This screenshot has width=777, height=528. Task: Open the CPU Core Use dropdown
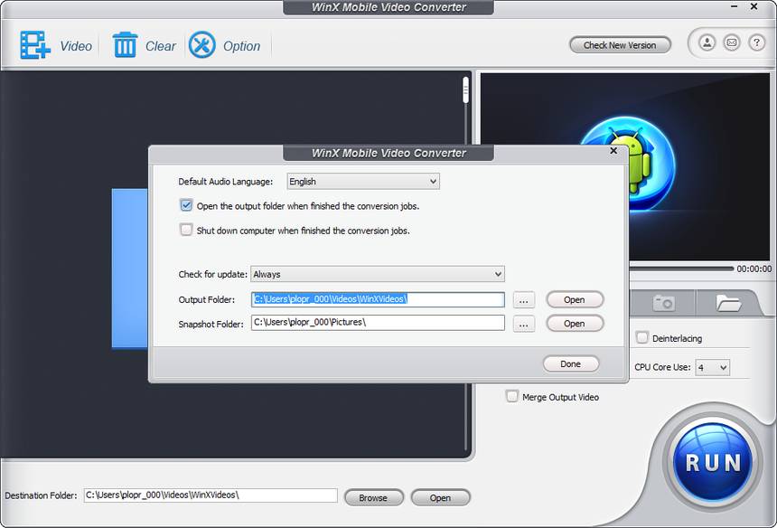[713, 367]
